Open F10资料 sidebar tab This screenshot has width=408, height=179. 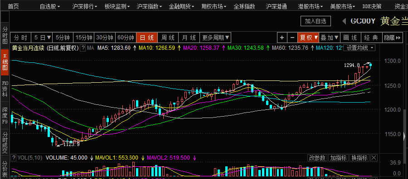pyautogui.click(x=5, y=89)
